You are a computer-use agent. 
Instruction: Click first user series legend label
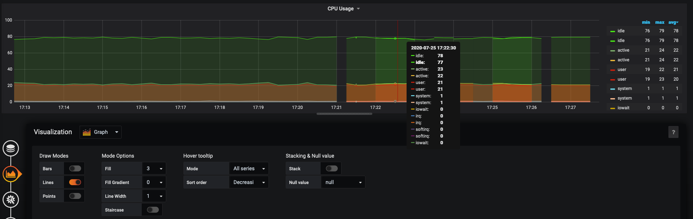(x=622, y=70)
